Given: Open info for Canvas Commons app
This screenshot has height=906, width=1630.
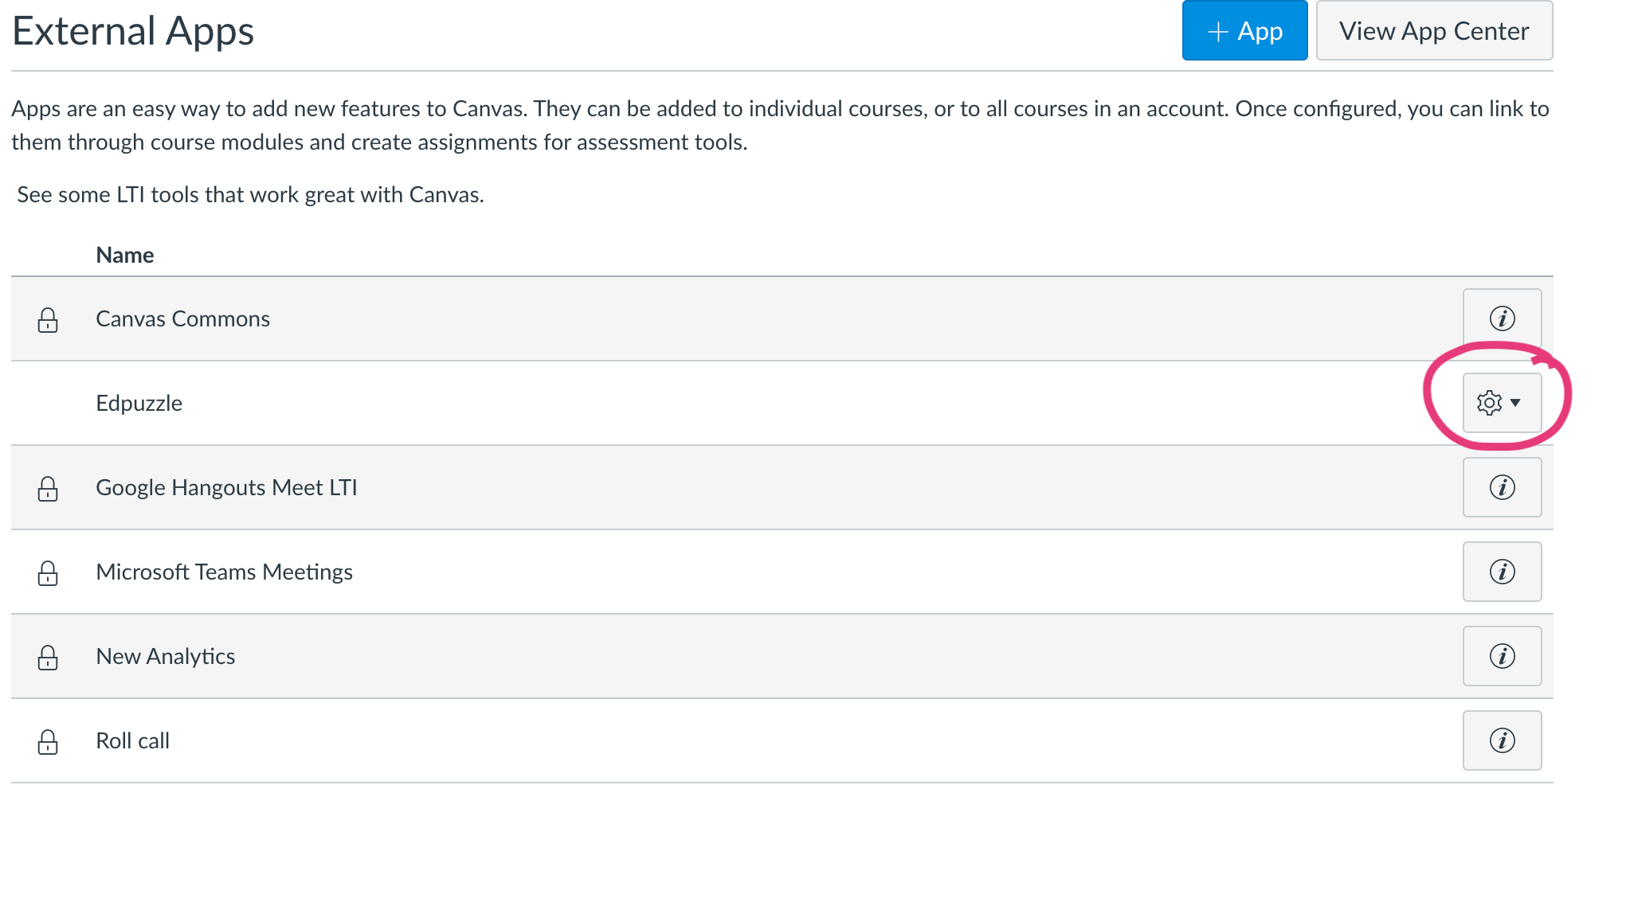Looking at the screenshot, I should (1502, 318).
